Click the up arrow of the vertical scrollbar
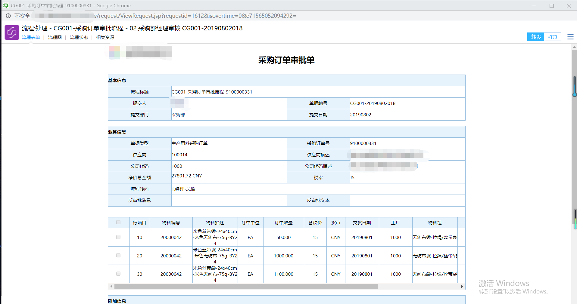 tap(574, 47)
